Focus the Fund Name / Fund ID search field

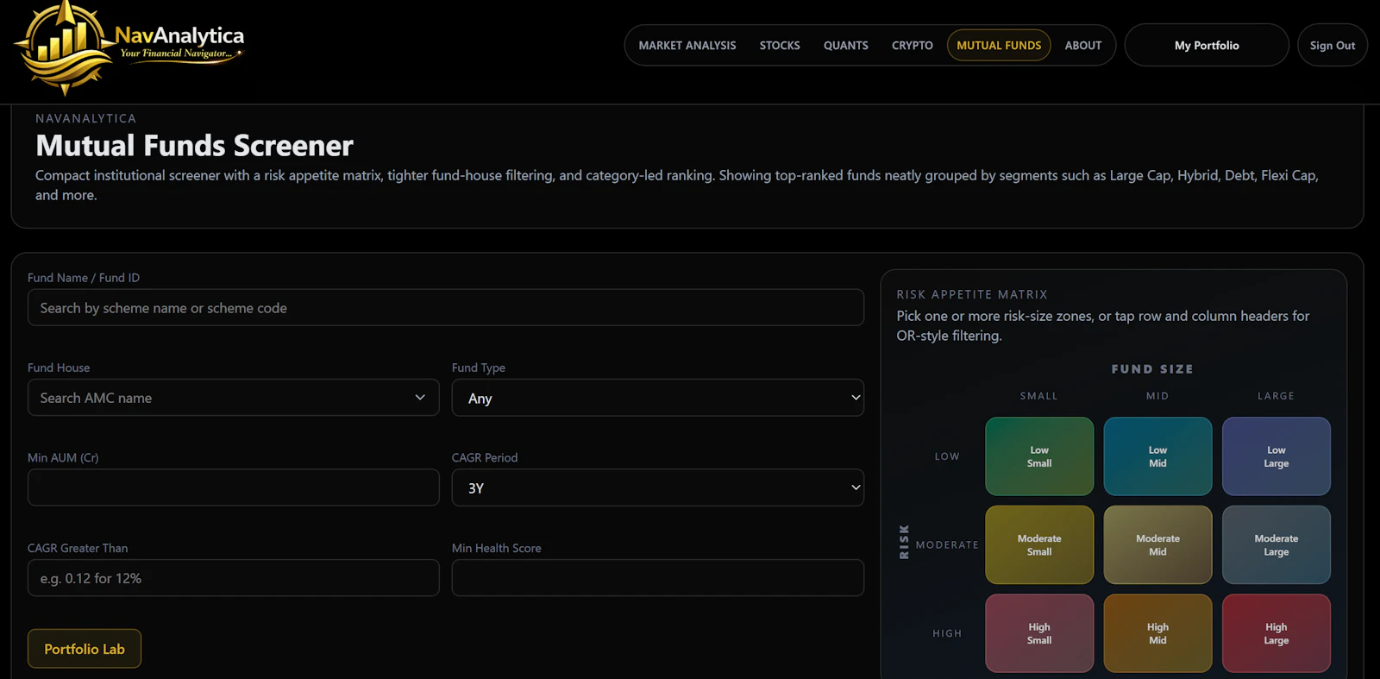[446, 308]
